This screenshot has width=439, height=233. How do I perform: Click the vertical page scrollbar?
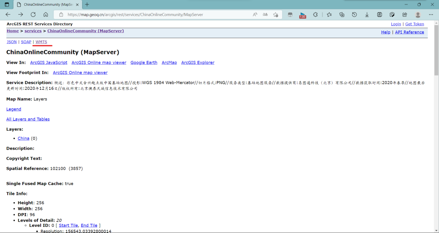point(436,50)
